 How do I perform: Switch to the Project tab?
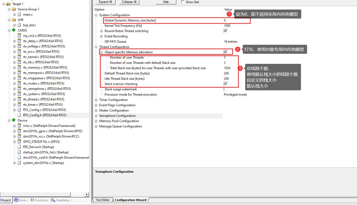click(x=6, y=200)
